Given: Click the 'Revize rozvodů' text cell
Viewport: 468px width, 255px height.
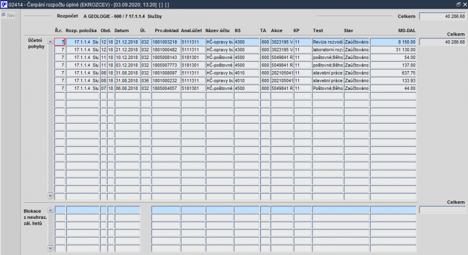Looking at the screenshot, I should point(328,42).
